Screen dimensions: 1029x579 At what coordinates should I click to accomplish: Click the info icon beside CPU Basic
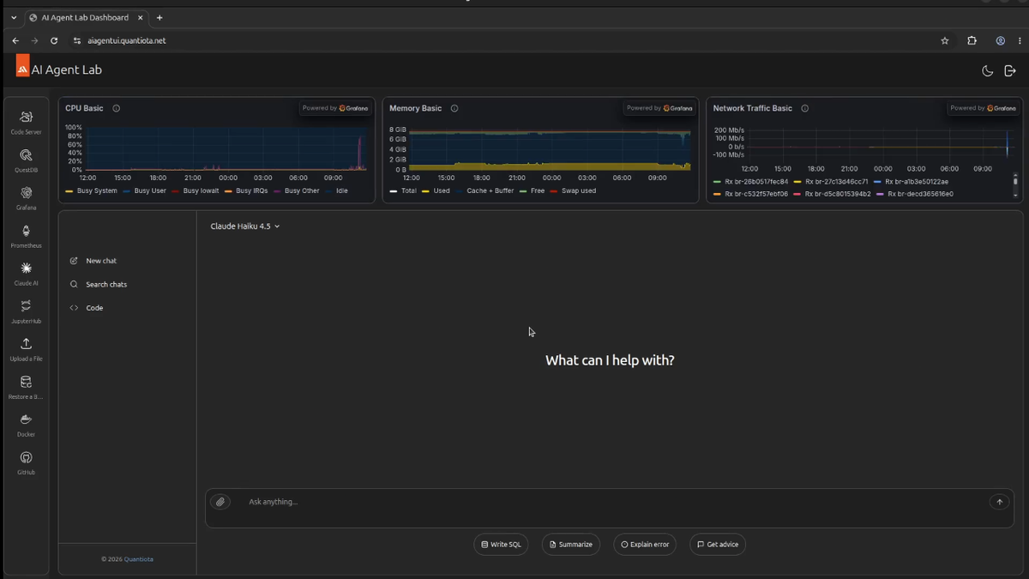pos(116,108)
